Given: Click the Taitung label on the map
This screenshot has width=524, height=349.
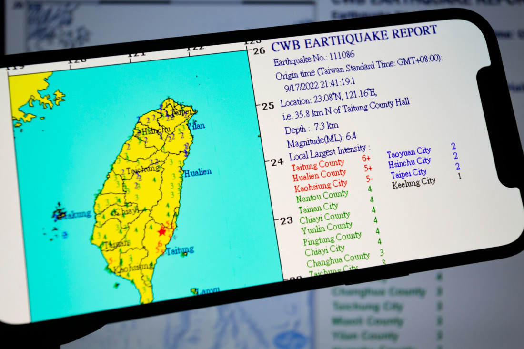Looking at the screenshot, I should pos(180,250).
